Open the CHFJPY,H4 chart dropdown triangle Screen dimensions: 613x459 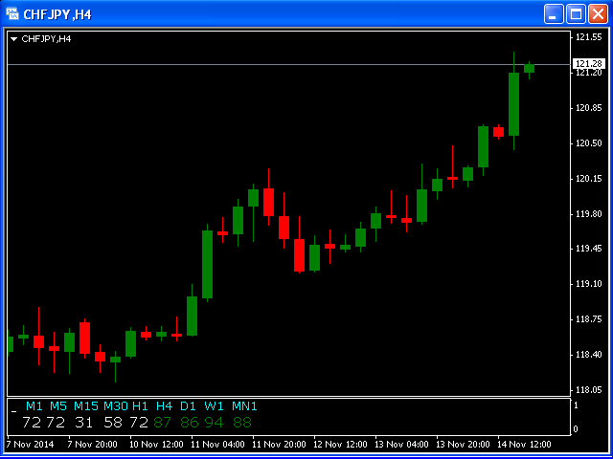(x=13, y=39)
